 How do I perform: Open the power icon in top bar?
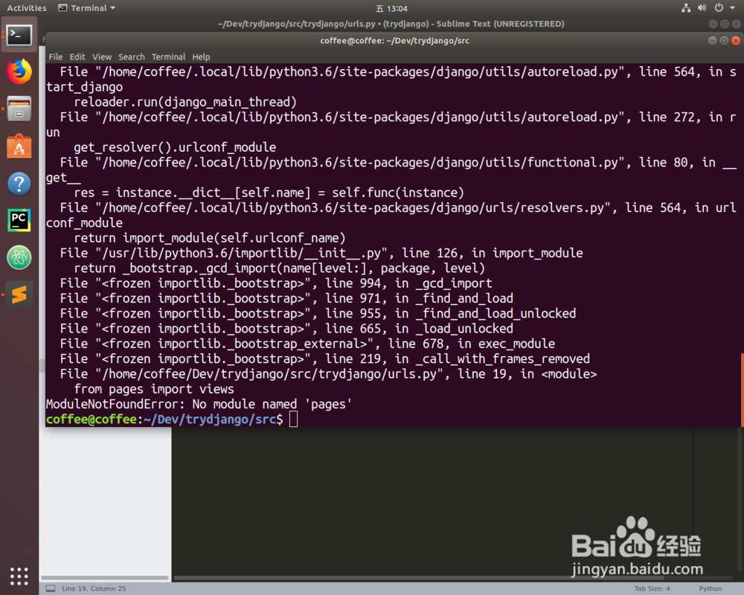tap(719, 8)
